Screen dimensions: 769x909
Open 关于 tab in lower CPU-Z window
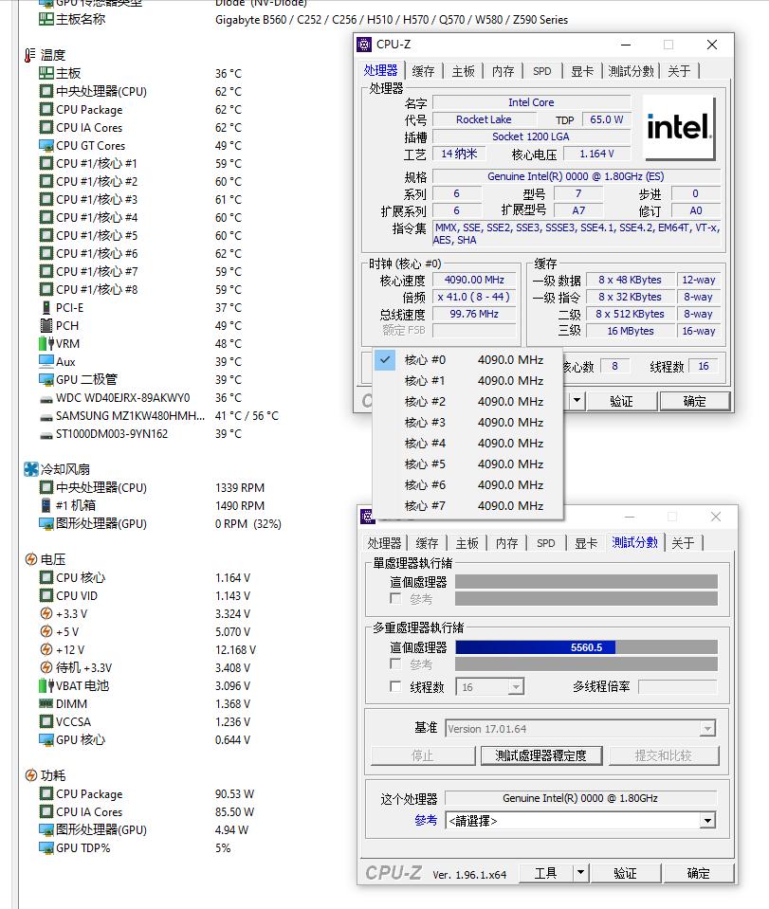[x=683, y=543]
